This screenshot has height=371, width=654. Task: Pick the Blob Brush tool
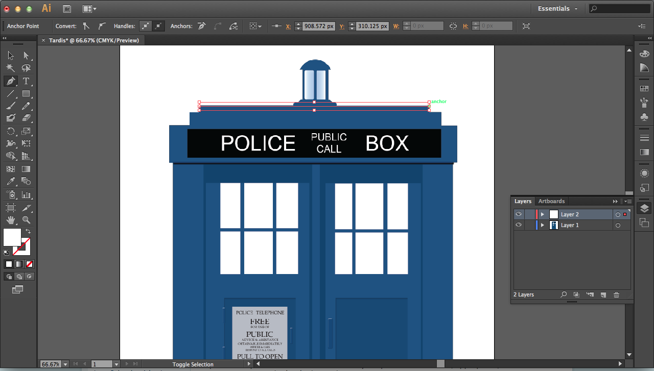pos(11,118)
